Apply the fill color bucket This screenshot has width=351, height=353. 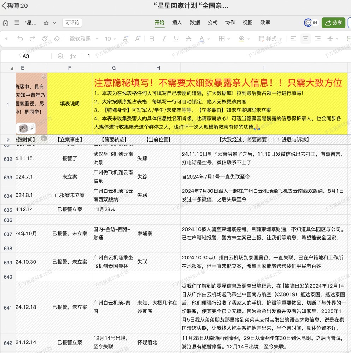pos(241,39)
